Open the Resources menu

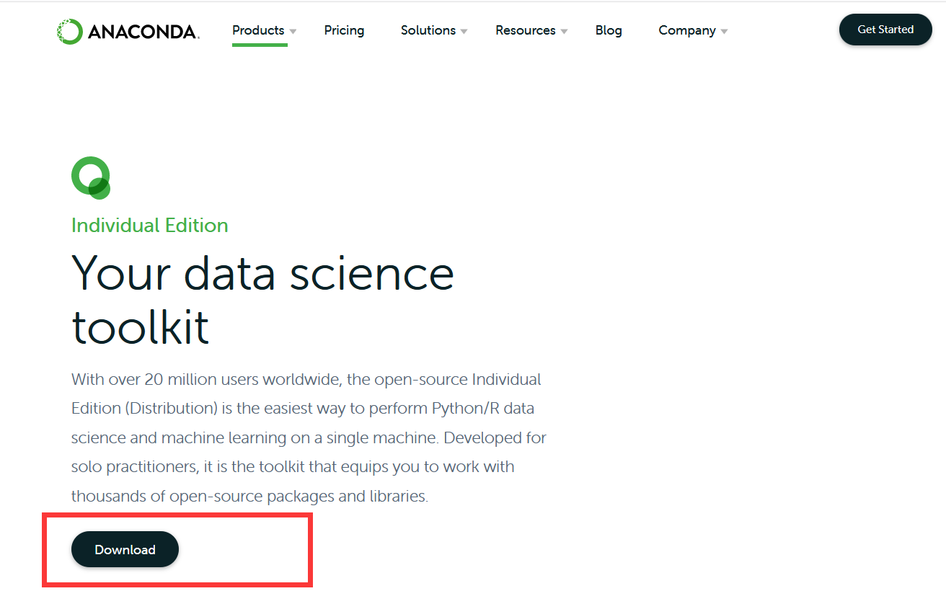coord(526,30)
